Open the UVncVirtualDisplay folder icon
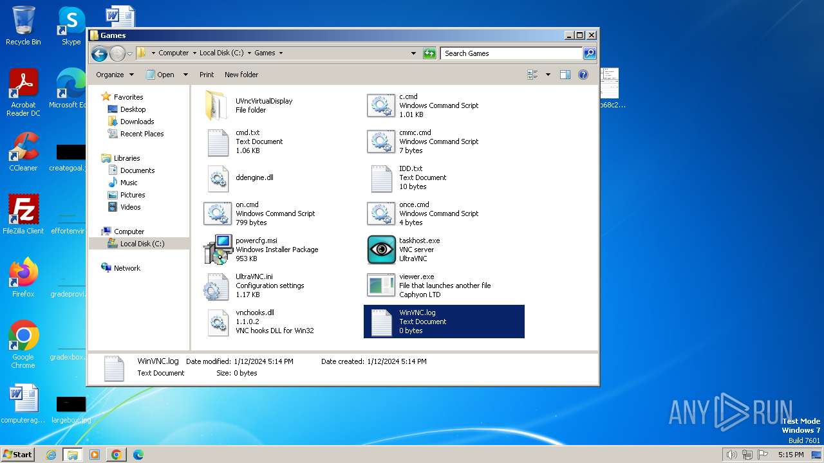This screenshot has height=463, width=824. pyautogui.click(x=216, y=105)
